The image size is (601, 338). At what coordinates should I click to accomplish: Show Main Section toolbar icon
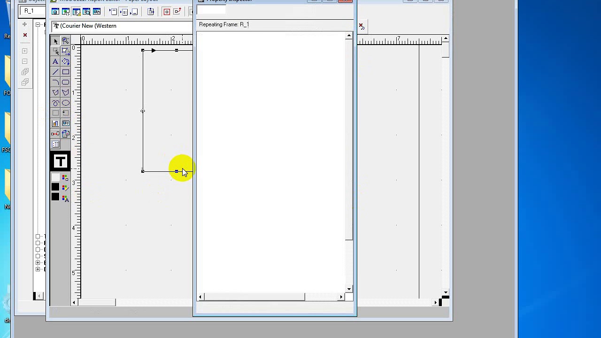[x=123, y=12]
